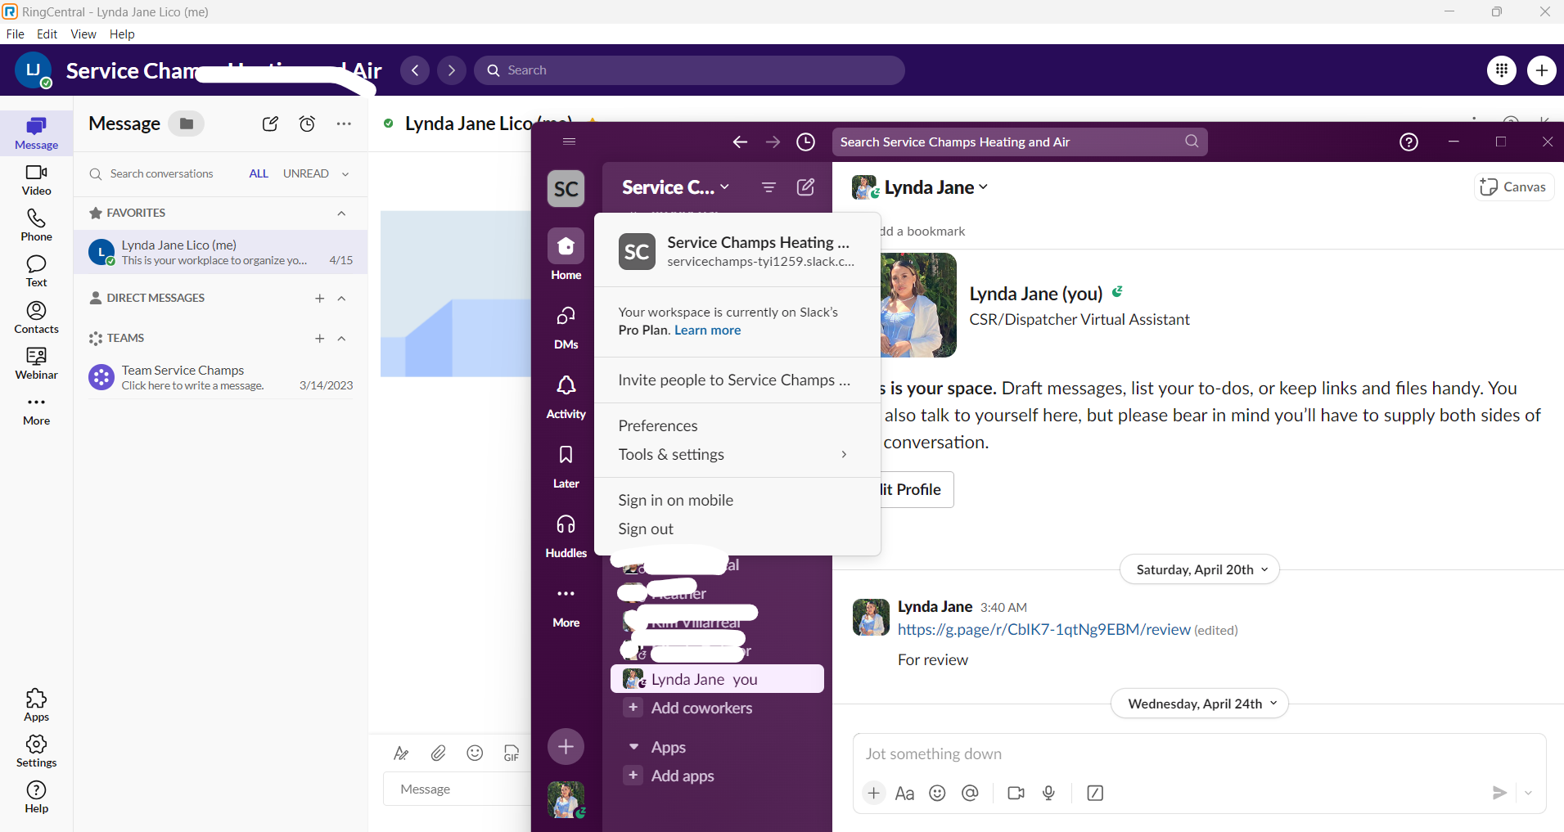
Task: Open Edit menu in RingCentral
Action: click(x=47, y=34)
